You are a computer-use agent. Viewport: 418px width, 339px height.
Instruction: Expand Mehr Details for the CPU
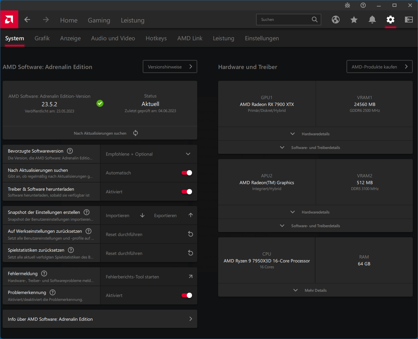coord(315,290)
